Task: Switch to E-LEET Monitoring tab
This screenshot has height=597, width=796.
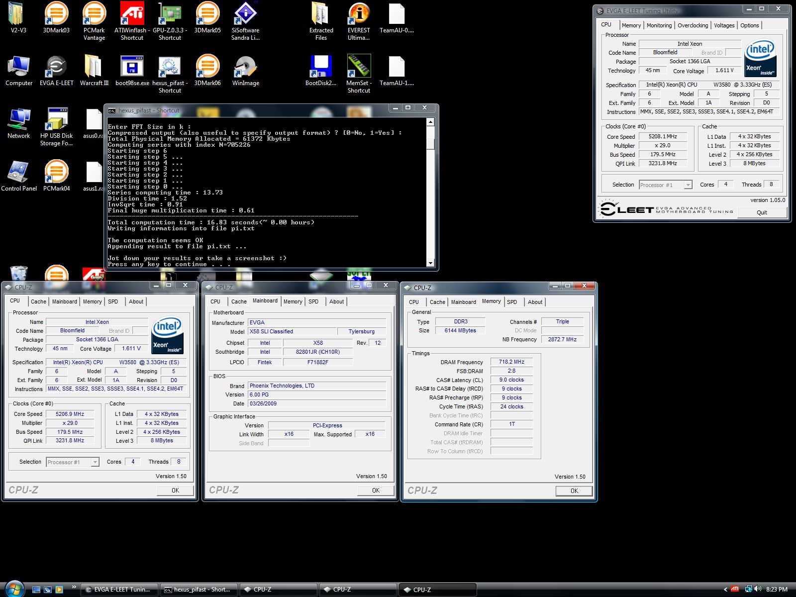Action: click(x=659, y=25)
